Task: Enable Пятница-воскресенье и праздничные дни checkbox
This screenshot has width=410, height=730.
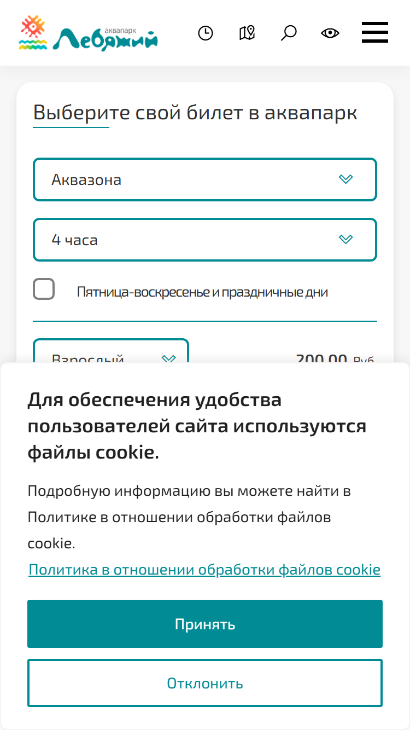Action: [x=44, y=289]
